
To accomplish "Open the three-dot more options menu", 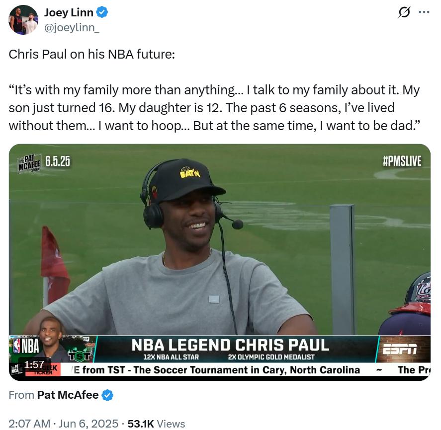I will [424, 12].
